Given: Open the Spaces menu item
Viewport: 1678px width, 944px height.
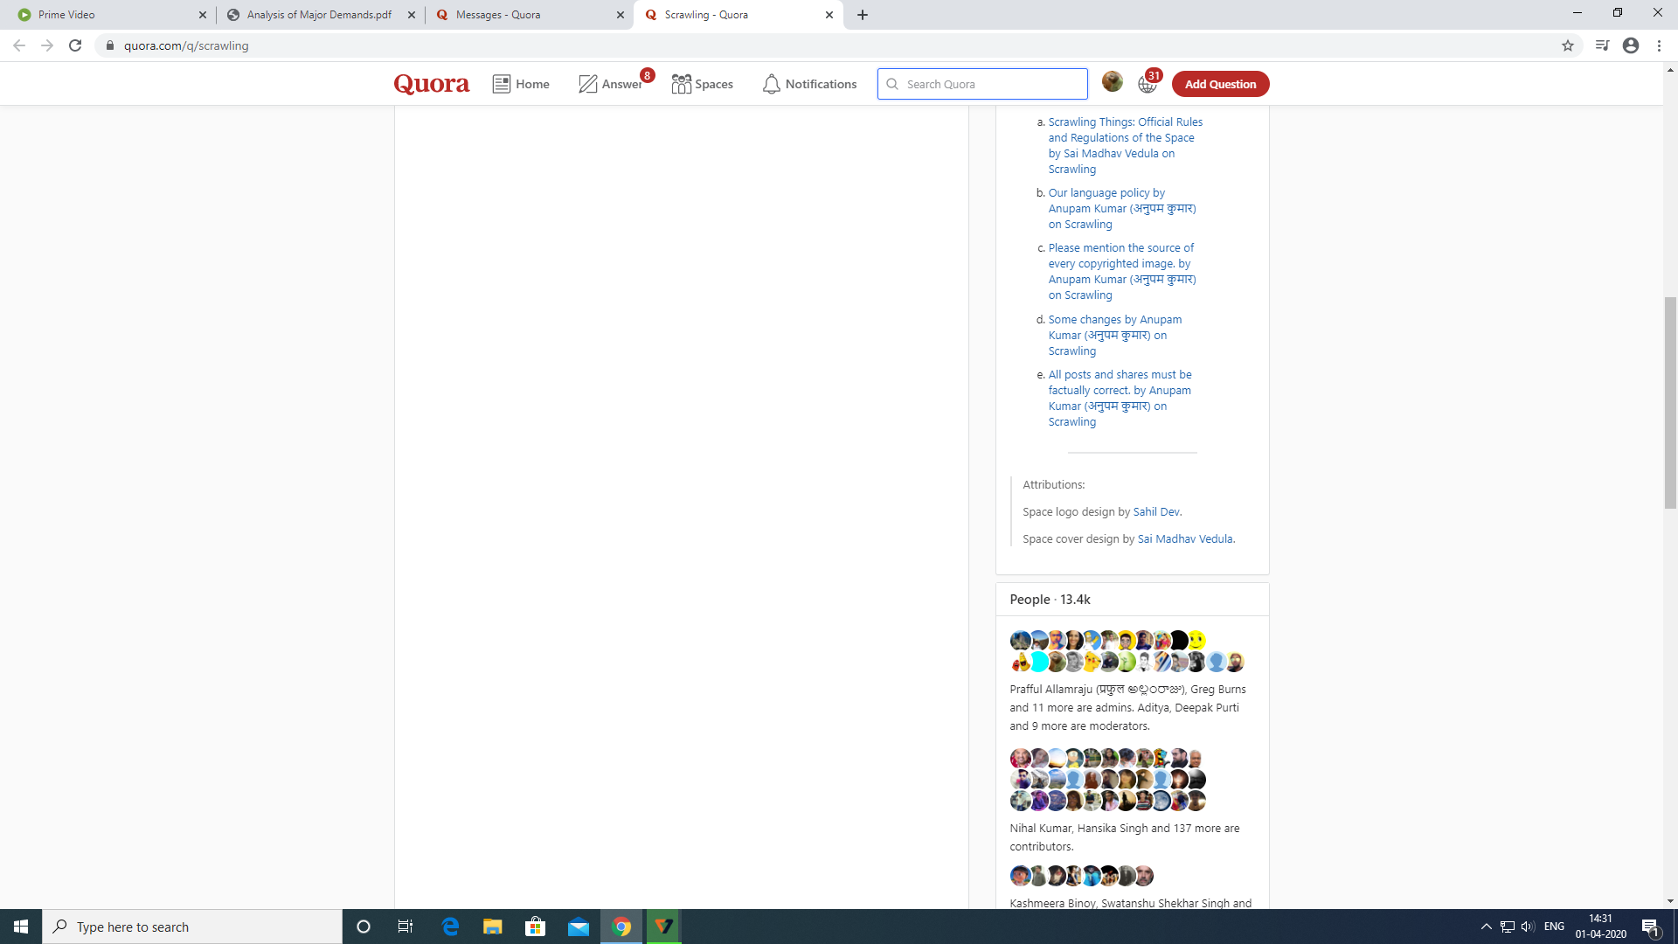Looking at the screenshot, I should coord(703,84).
